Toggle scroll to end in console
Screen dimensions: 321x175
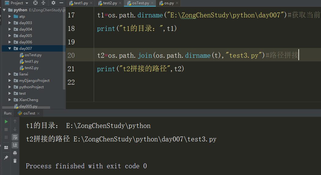point(15,145)
